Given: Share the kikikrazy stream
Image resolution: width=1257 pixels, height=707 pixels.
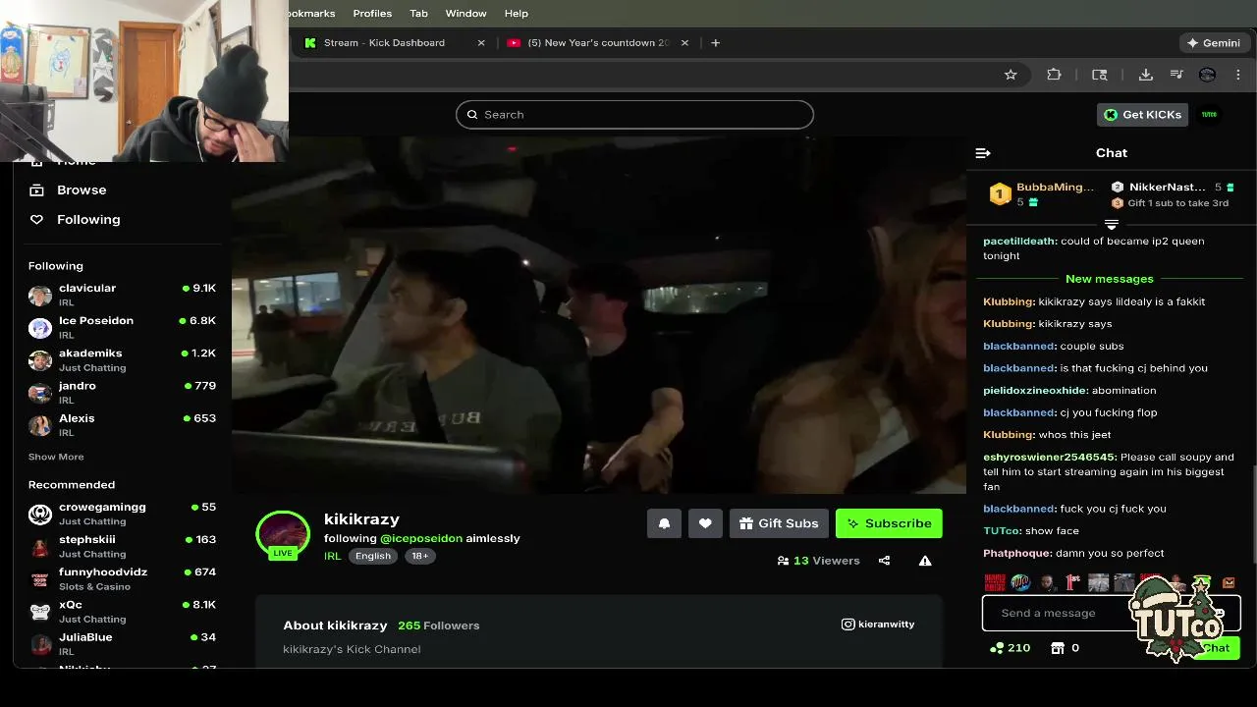Looking at the screenshot, I should tap(884, 561).
